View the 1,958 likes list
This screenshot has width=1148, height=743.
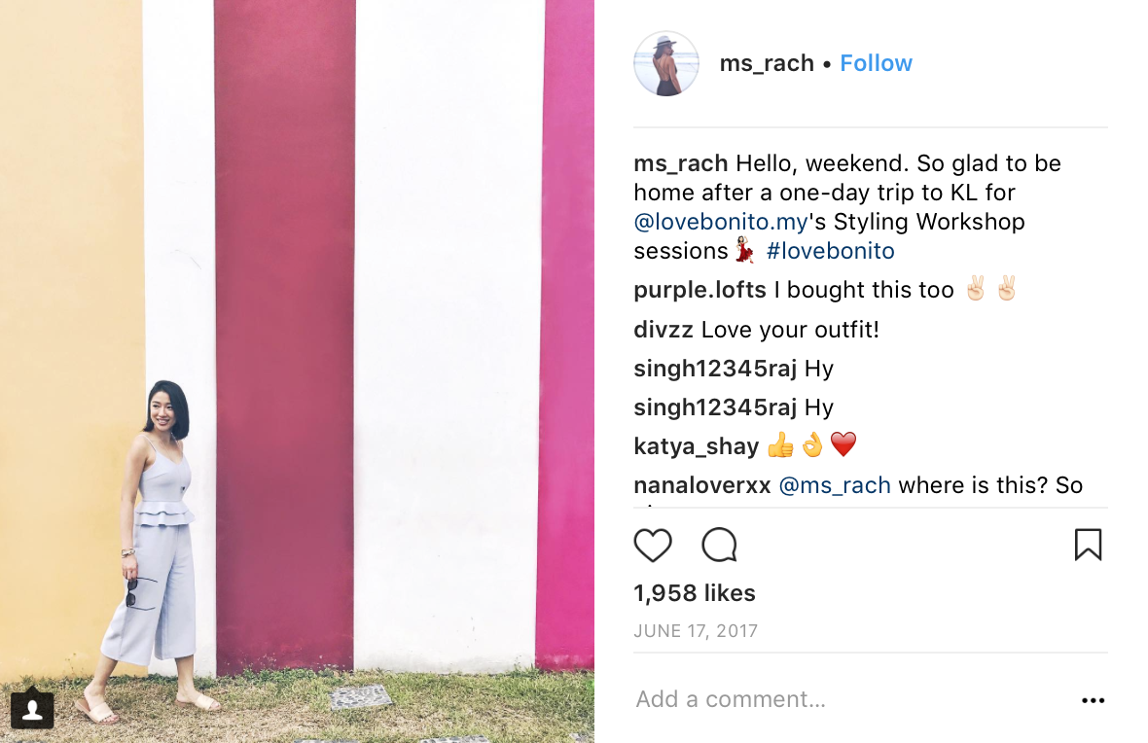click(694, 593)
